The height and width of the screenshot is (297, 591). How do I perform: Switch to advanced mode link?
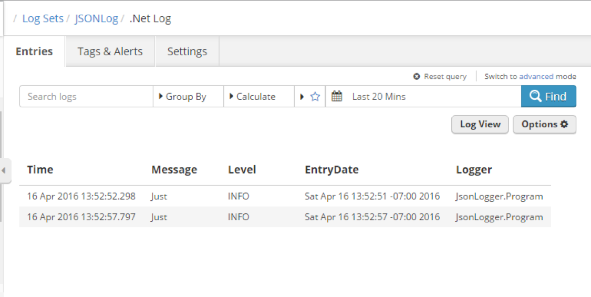click(x=536, y=77)
